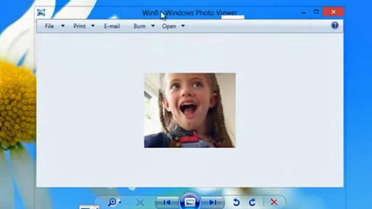This screenshot has height=209, width=372.
Task: Rotate the photo clockwise
Action: pos(252,202)
